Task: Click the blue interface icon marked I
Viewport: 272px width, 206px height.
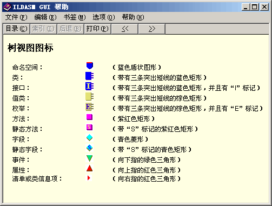Action: 90,86
